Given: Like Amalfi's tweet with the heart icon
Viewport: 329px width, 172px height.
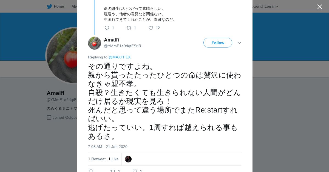Looking at the screenshot, I should click(135, 171).
